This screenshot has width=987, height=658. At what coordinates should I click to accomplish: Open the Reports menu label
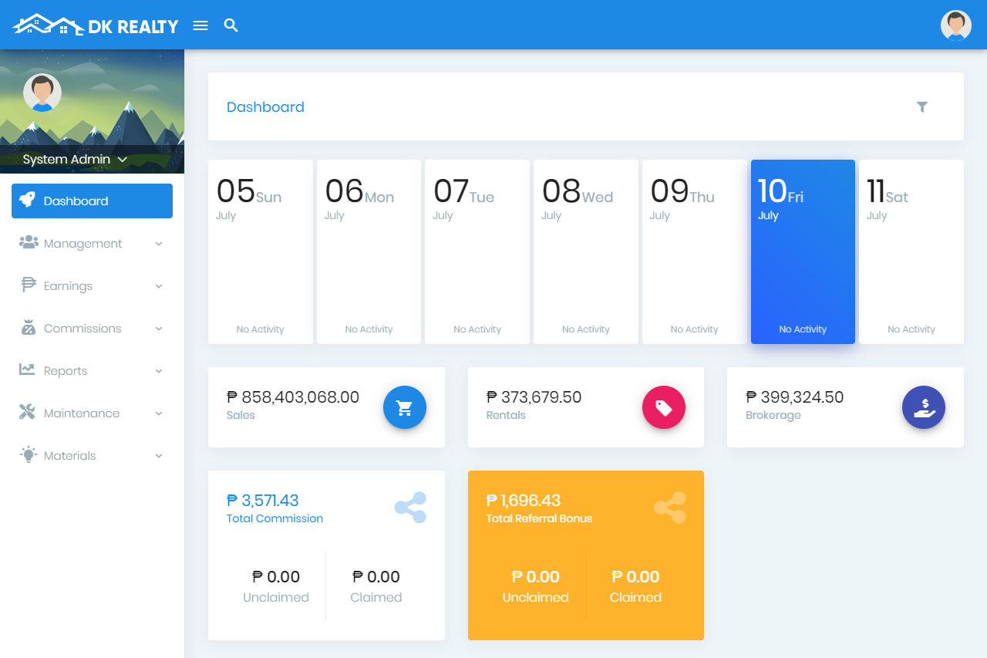pos(66,371)
